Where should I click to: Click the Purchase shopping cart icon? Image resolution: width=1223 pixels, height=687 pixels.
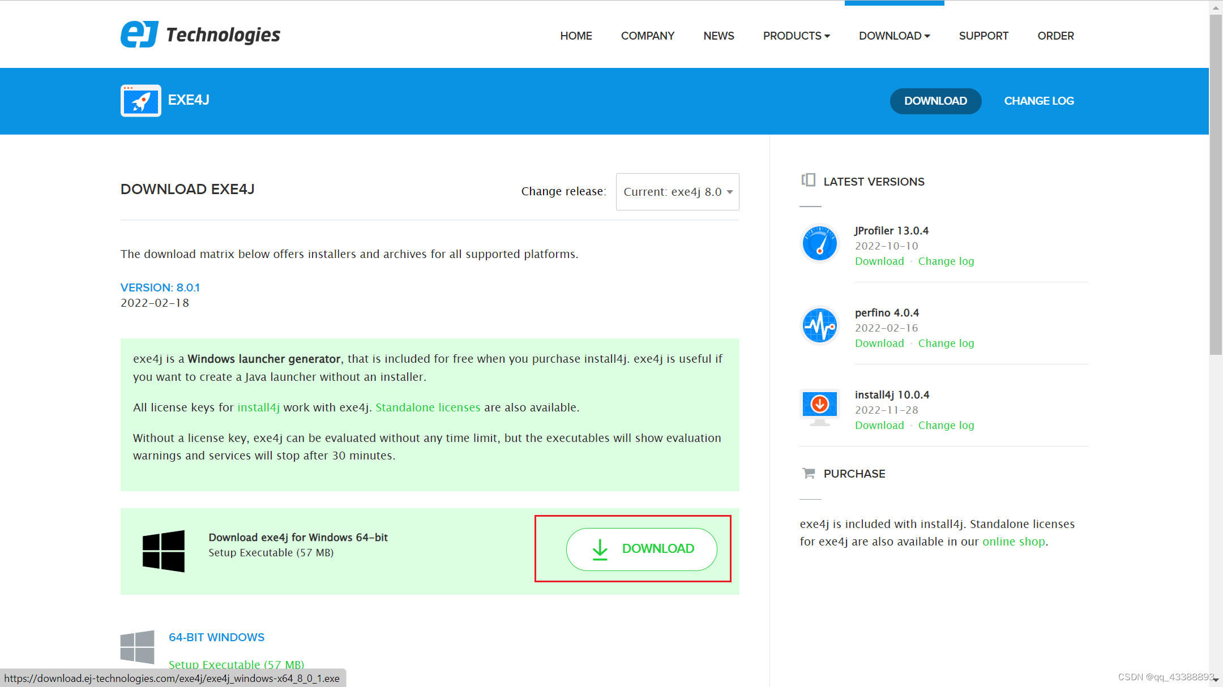[x=809, y=473]
